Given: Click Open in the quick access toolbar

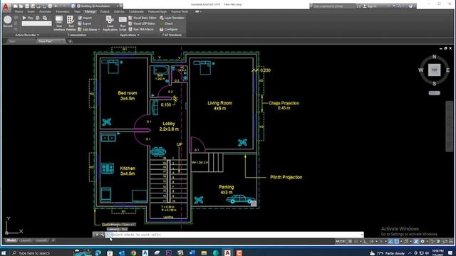Looking at the screenshot, I should click(21, 6).
